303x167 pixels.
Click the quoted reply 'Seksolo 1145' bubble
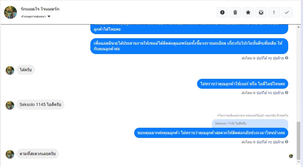[x=250, y=123]
